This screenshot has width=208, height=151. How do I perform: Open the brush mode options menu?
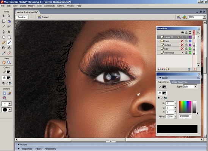coord(4,98)
